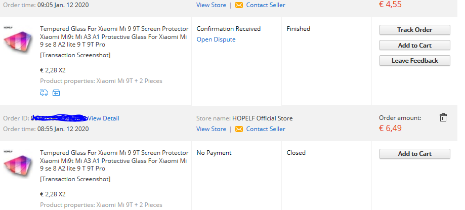View Store of HOPELF Official Store
The width and height of the screenshot is (465, 210).
click(x=211, y=129)
